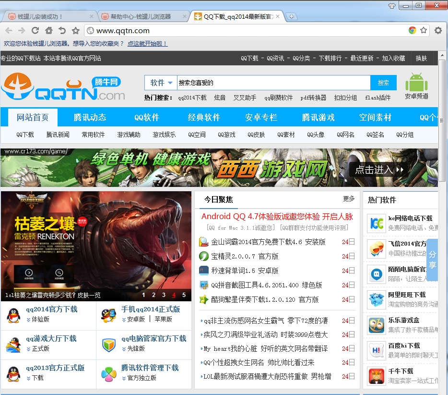Select carousel slide number 2

[x=153, y=295]
